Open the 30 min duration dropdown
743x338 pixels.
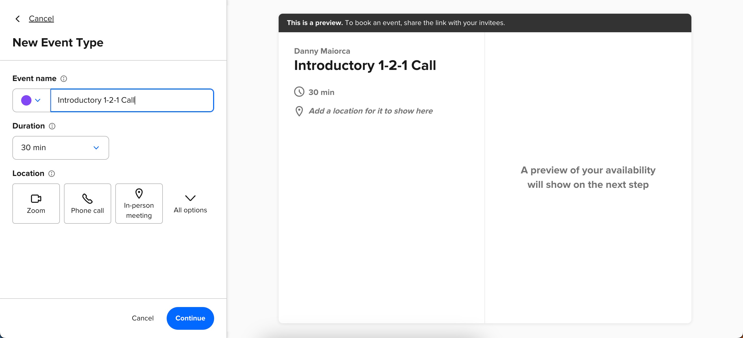61,148
